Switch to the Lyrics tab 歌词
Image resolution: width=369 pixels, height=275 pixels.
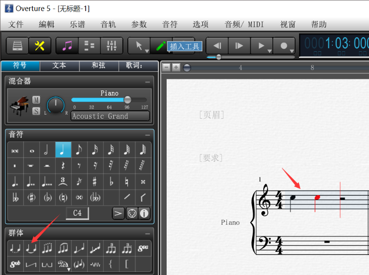pyautogui.click(x=138, y=65)
